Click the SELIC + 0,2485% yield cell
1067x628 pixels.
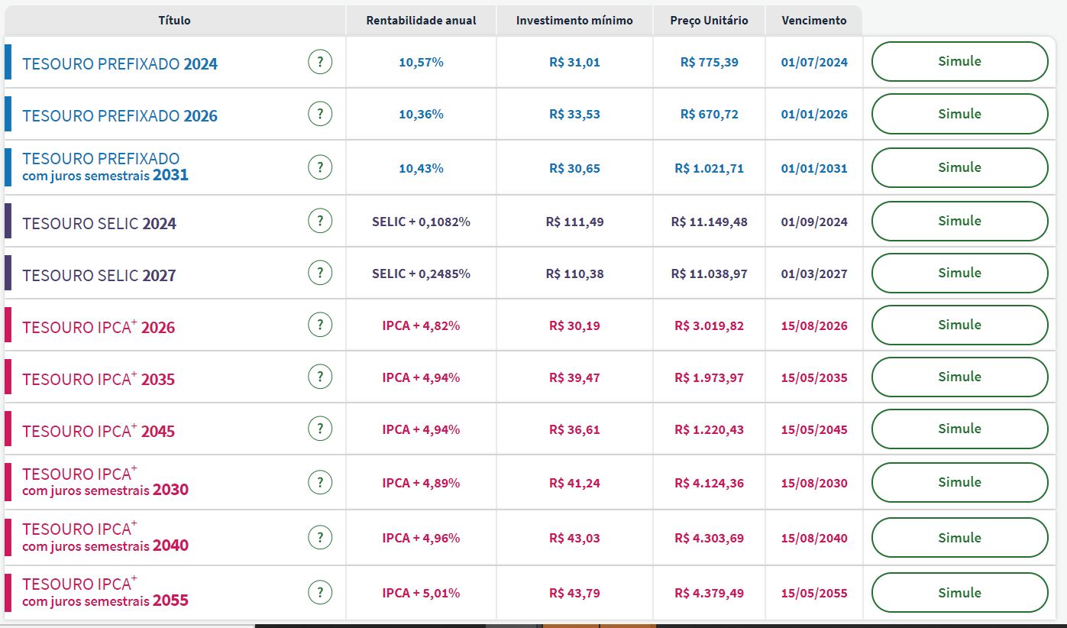(421, 274)
